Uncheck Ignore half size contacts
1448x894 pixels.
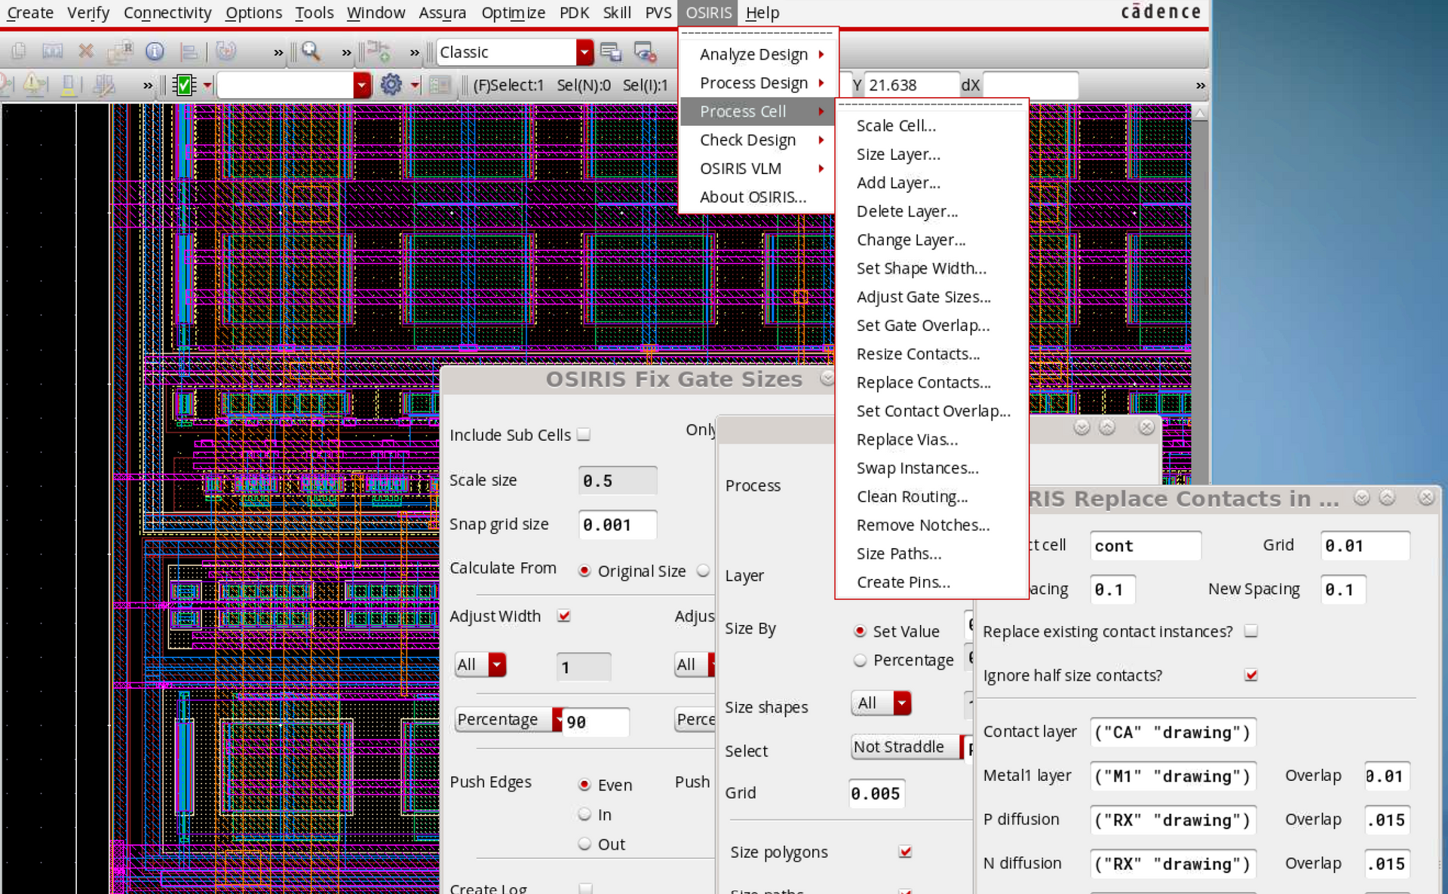click(x=1251, y=675)
